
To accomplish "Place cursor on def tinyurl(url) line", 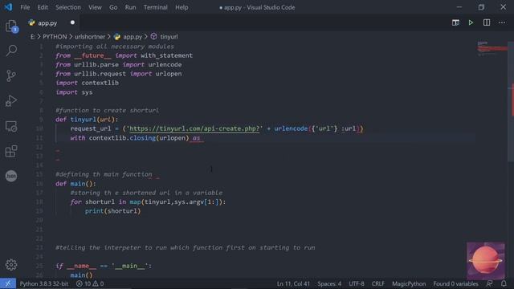I will click(x=87, y=120).
